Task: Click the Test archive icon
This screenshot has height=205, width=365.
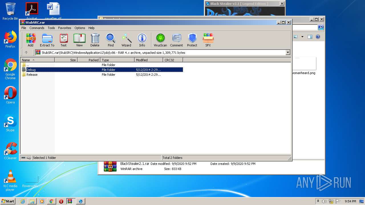Action: tap(64, 40)
